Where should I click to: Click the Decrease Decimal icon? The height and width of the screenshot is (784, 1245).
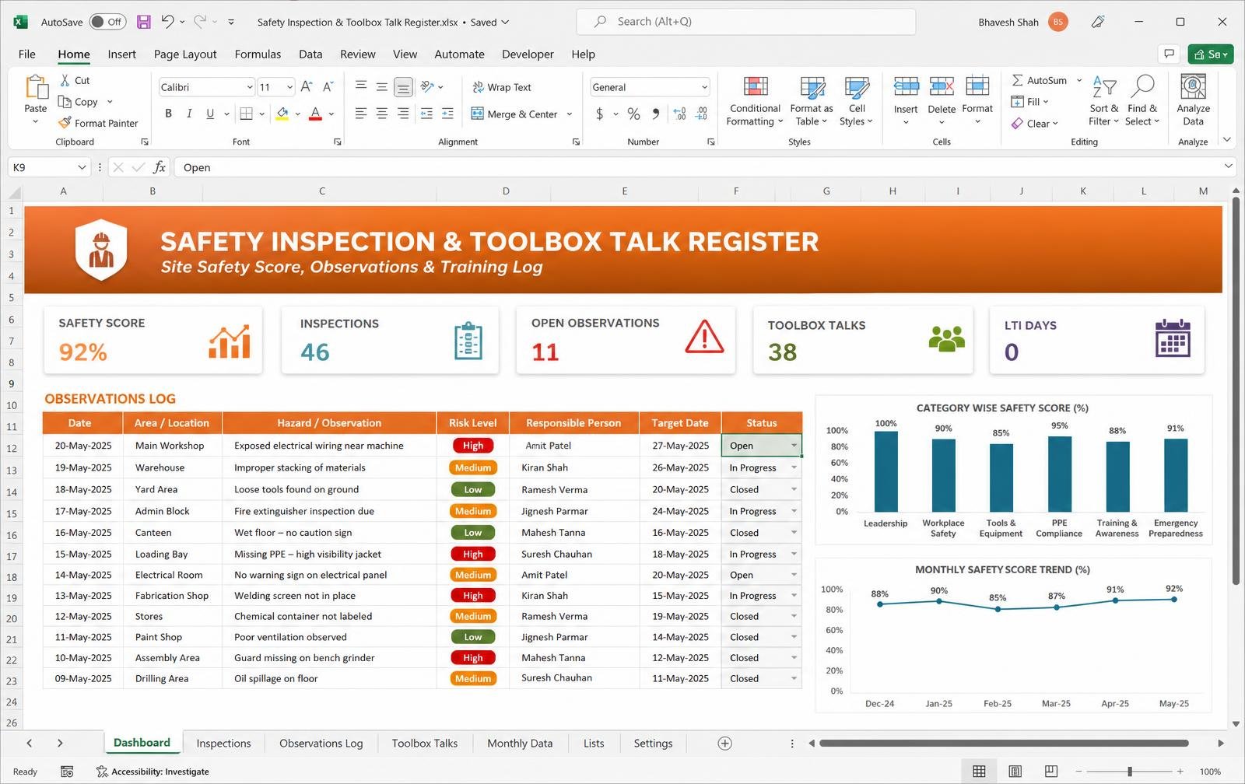click(x=701, y=114)
